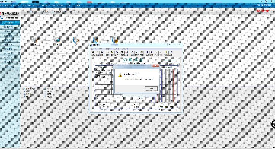
Task: Open the 文件 menu in the voucher window
Action: point(93,48)
